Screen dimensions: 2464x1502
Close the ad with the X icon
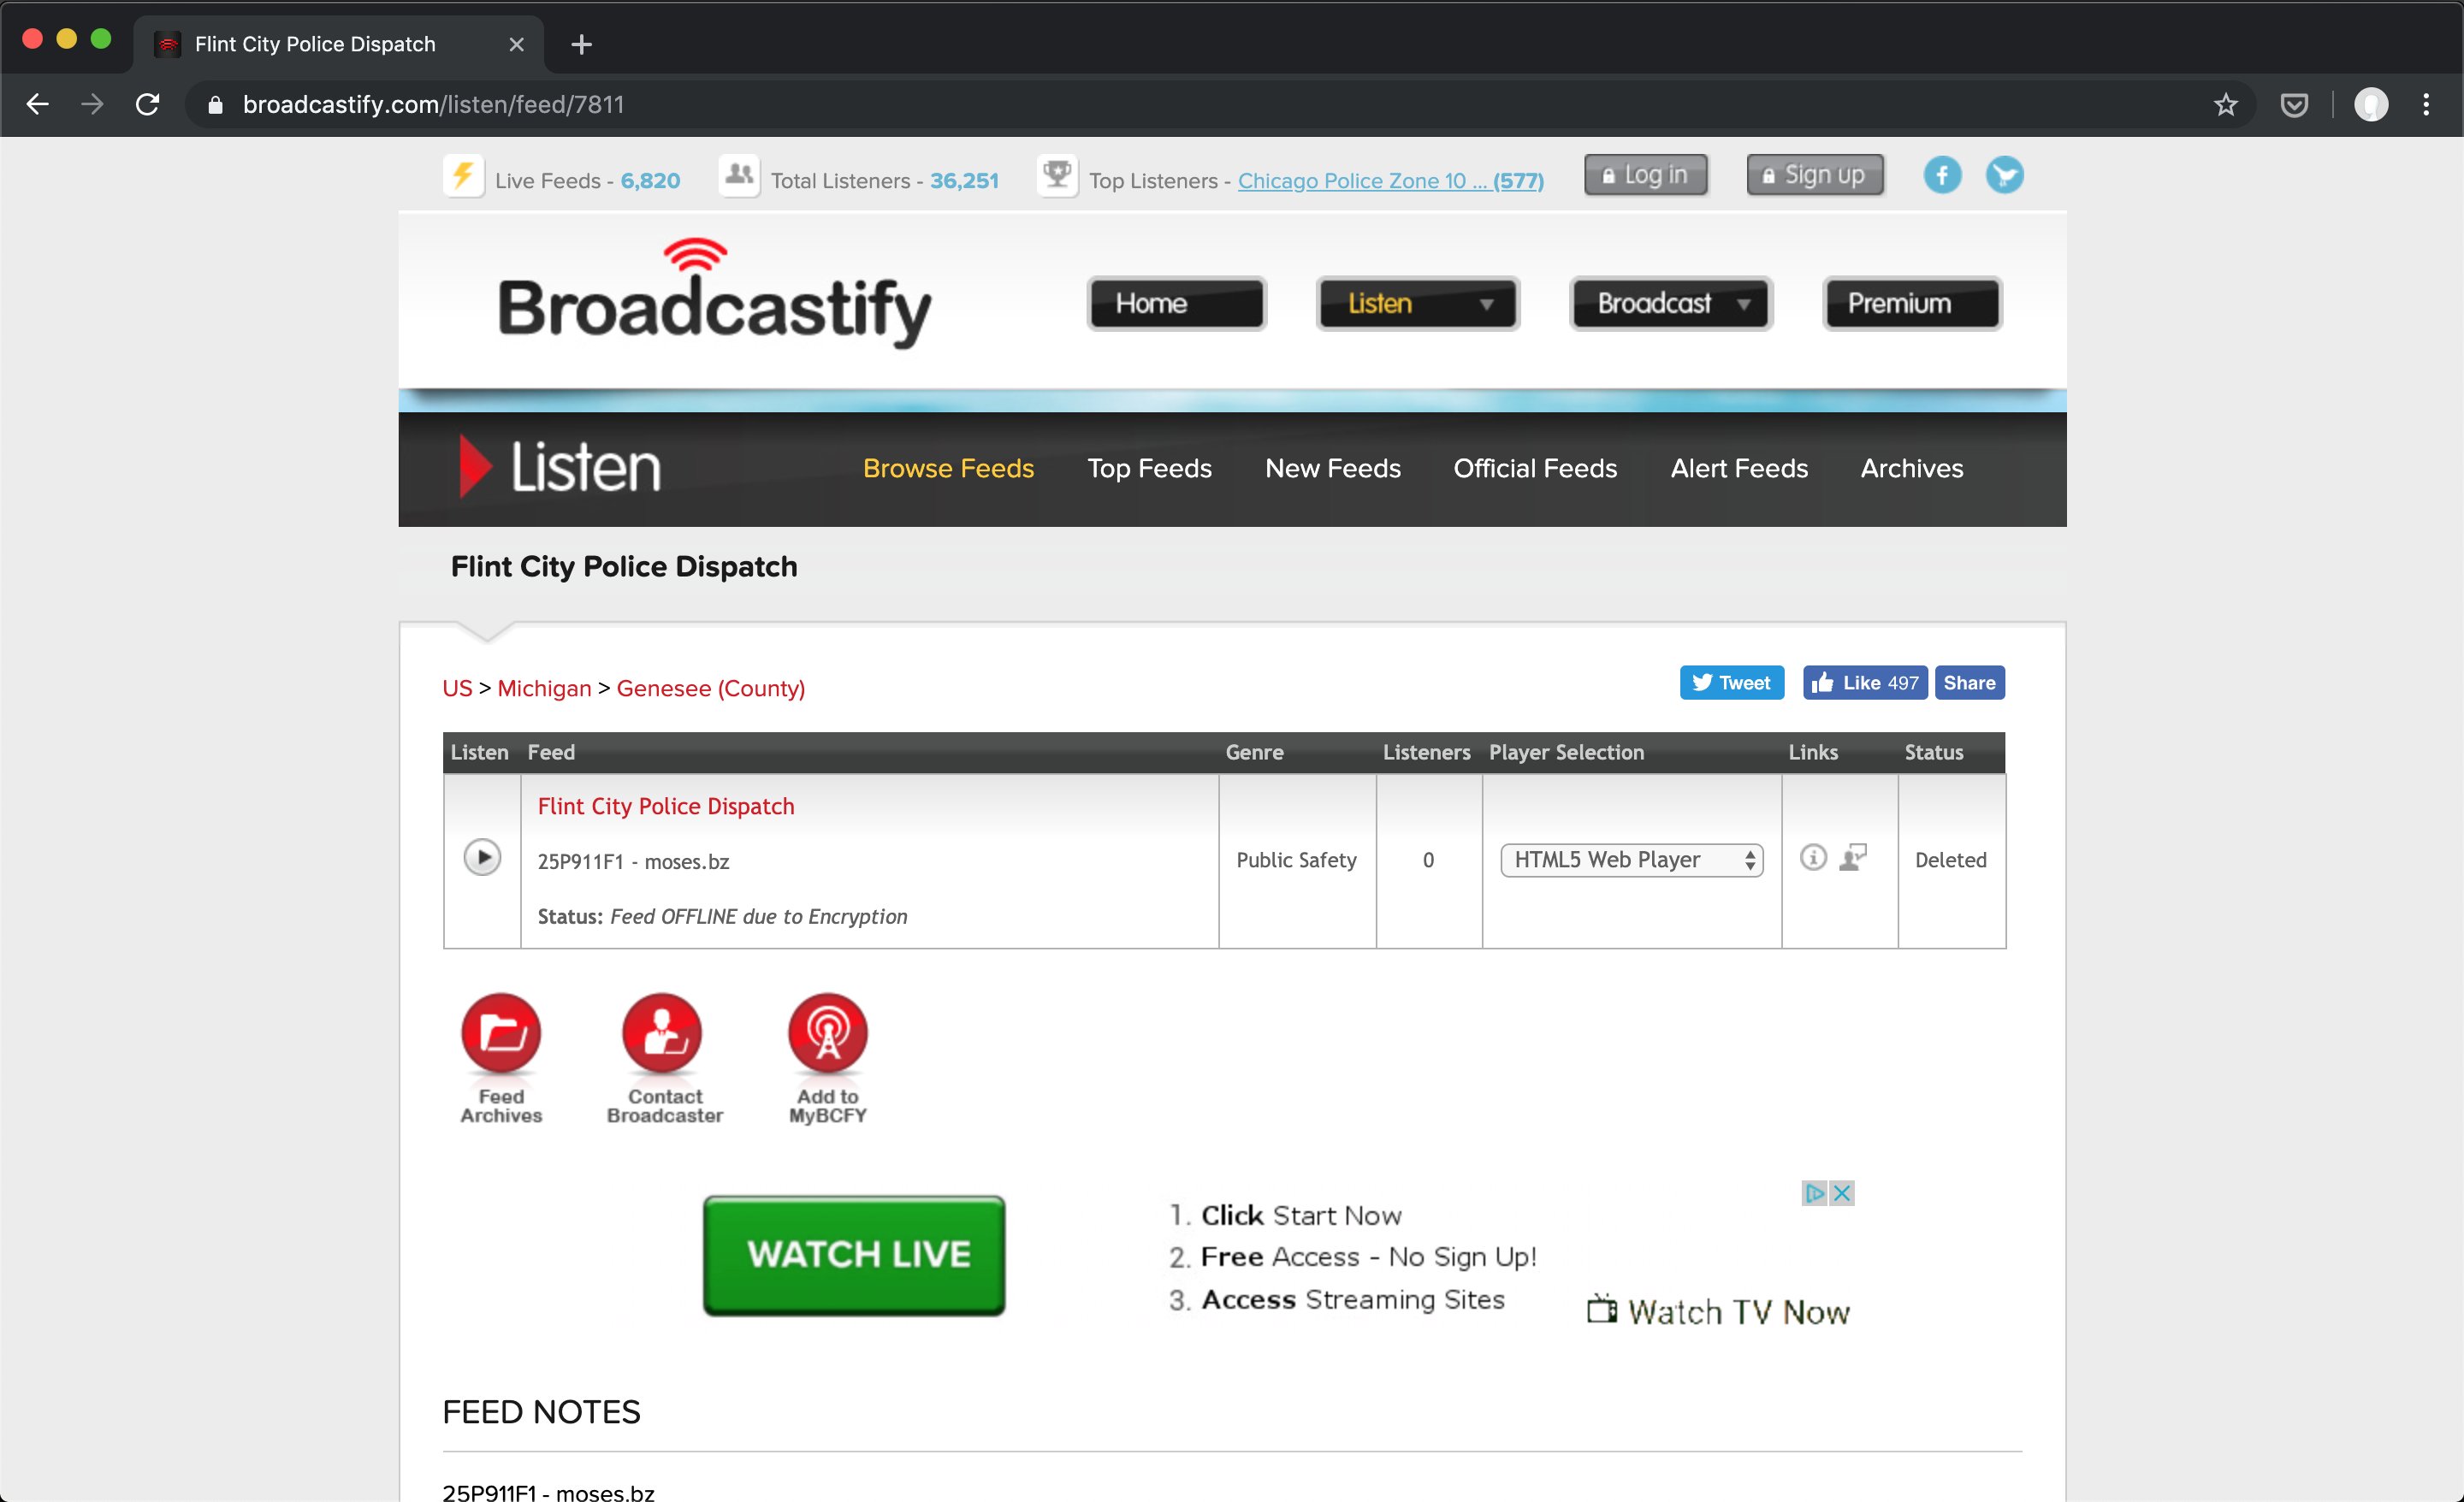[1842, 1193]
